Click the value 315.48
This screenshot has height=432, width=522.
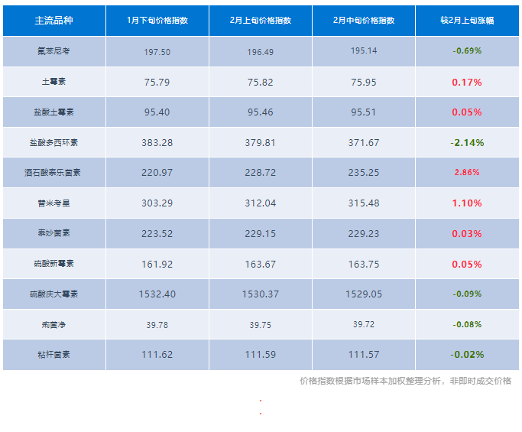364,203
